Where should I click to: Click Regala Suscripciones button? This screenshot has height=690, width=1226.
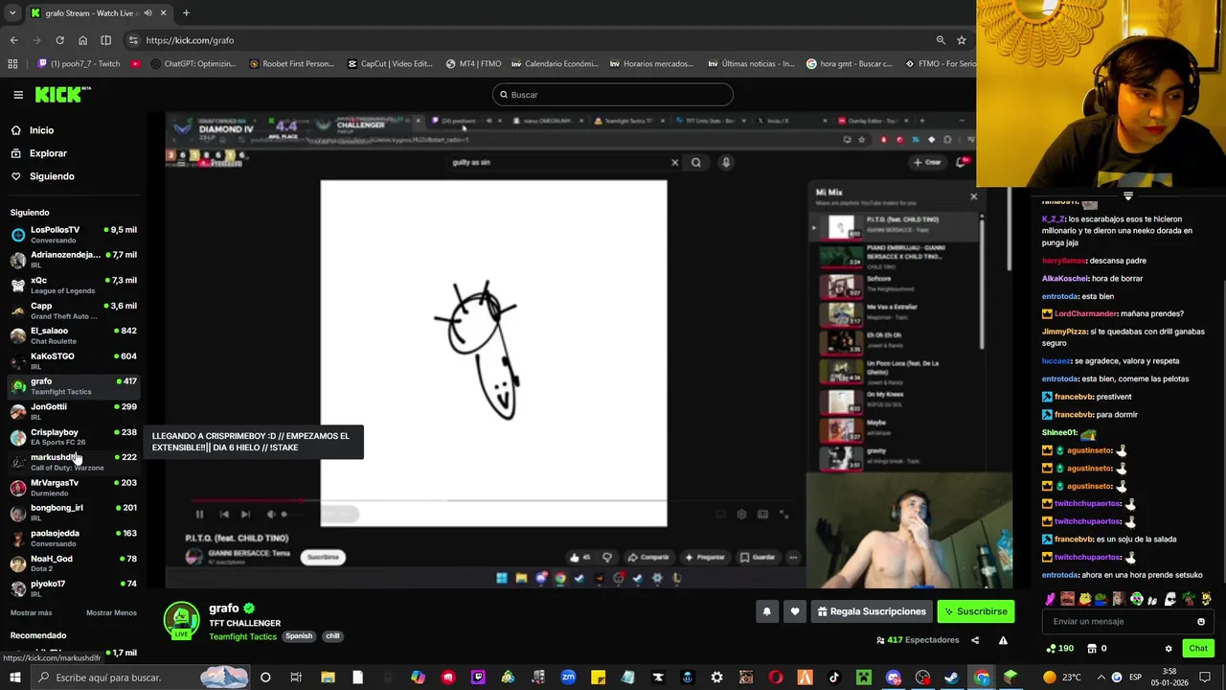tap(871, 611)
